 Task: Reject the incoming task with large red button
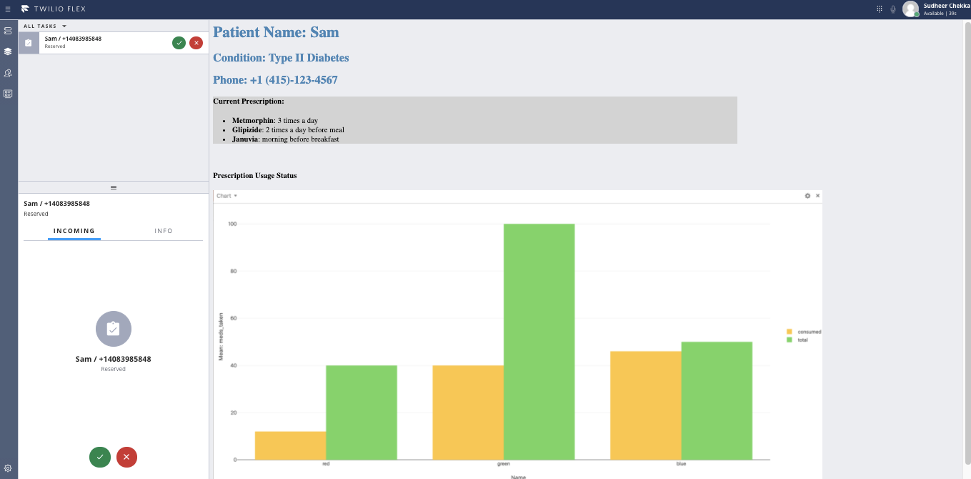pyautogui.click(x=126, y=457)
